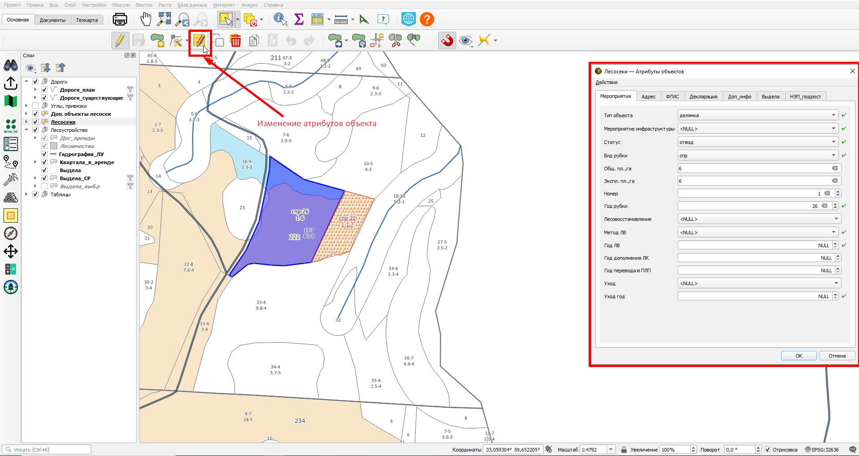Click the OK button in attributes dialog
Viewport: 859px width, 456px height.
coord(799,356)
